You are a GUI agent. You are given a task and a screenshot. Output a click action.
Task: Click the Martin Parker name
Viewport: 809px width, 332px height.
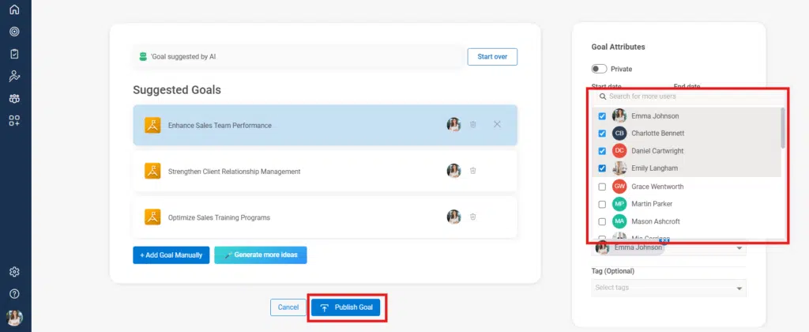pos(652,204)
